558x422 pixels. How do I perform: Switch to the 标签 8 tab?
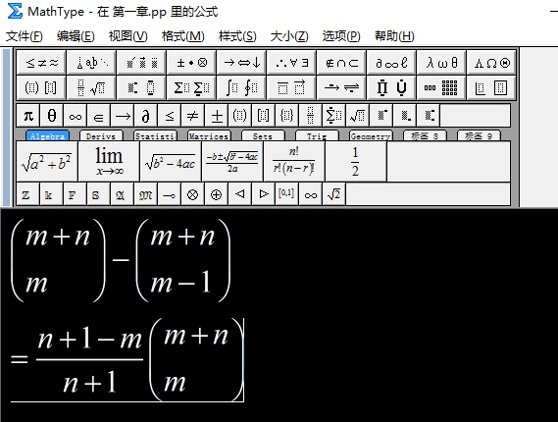(x=425, y=135)
